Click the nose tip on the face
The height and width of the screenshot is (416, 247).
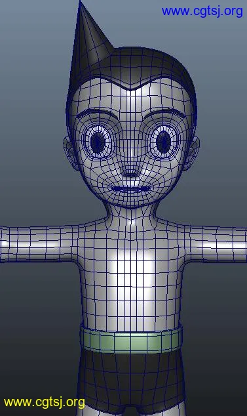(x=131, y=171)
